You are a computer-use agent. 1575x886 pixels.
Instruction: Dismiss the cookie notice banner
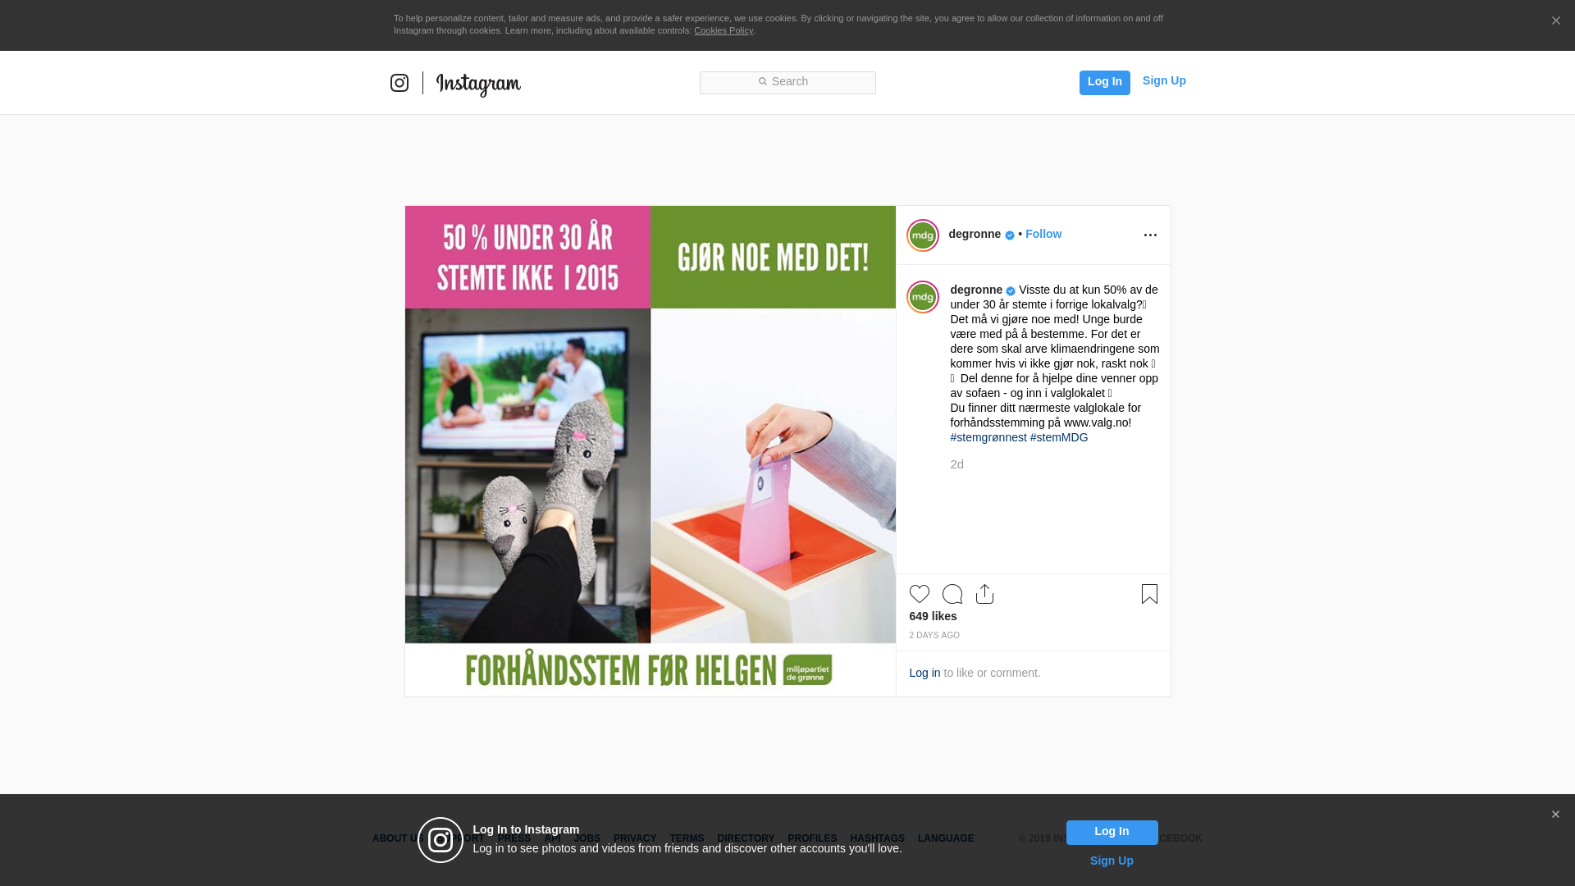(x=1555, y=21)
